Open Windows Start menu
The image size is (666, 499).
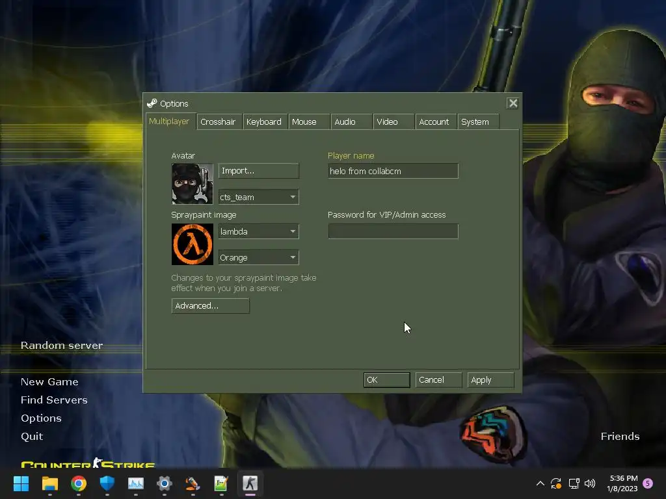(x=21, y=483)
